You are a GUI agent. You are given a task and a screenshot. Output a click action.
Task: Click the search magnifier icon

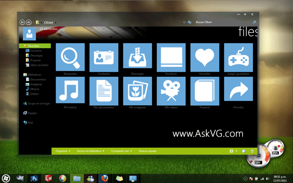(254, 22)
